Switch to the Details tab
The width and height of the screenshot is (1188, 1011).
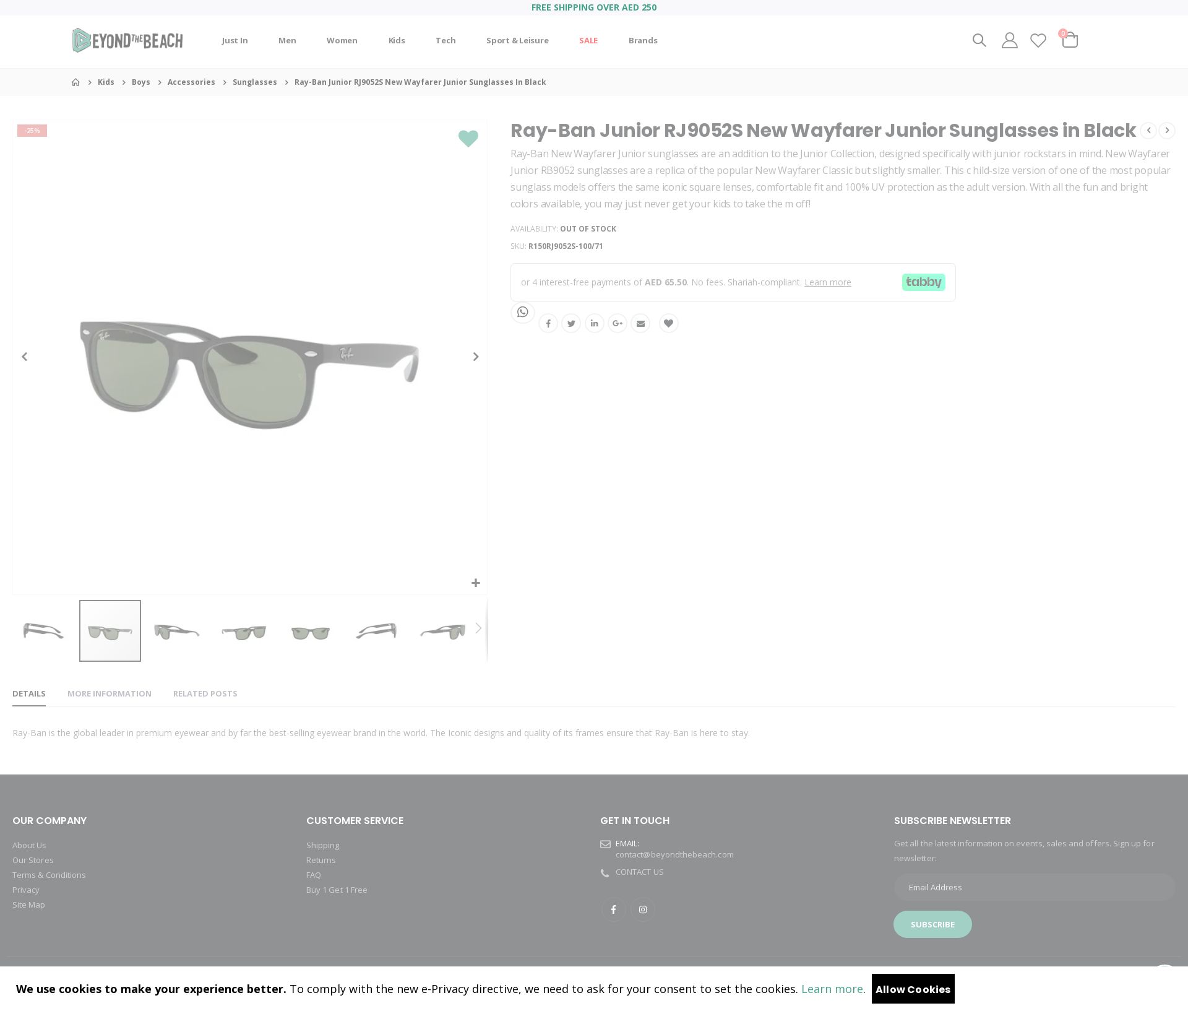coord(29,693)
